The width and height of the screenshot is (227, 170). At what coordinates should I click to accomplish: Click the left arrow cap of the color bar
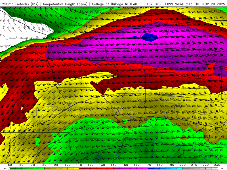point(7,169)
